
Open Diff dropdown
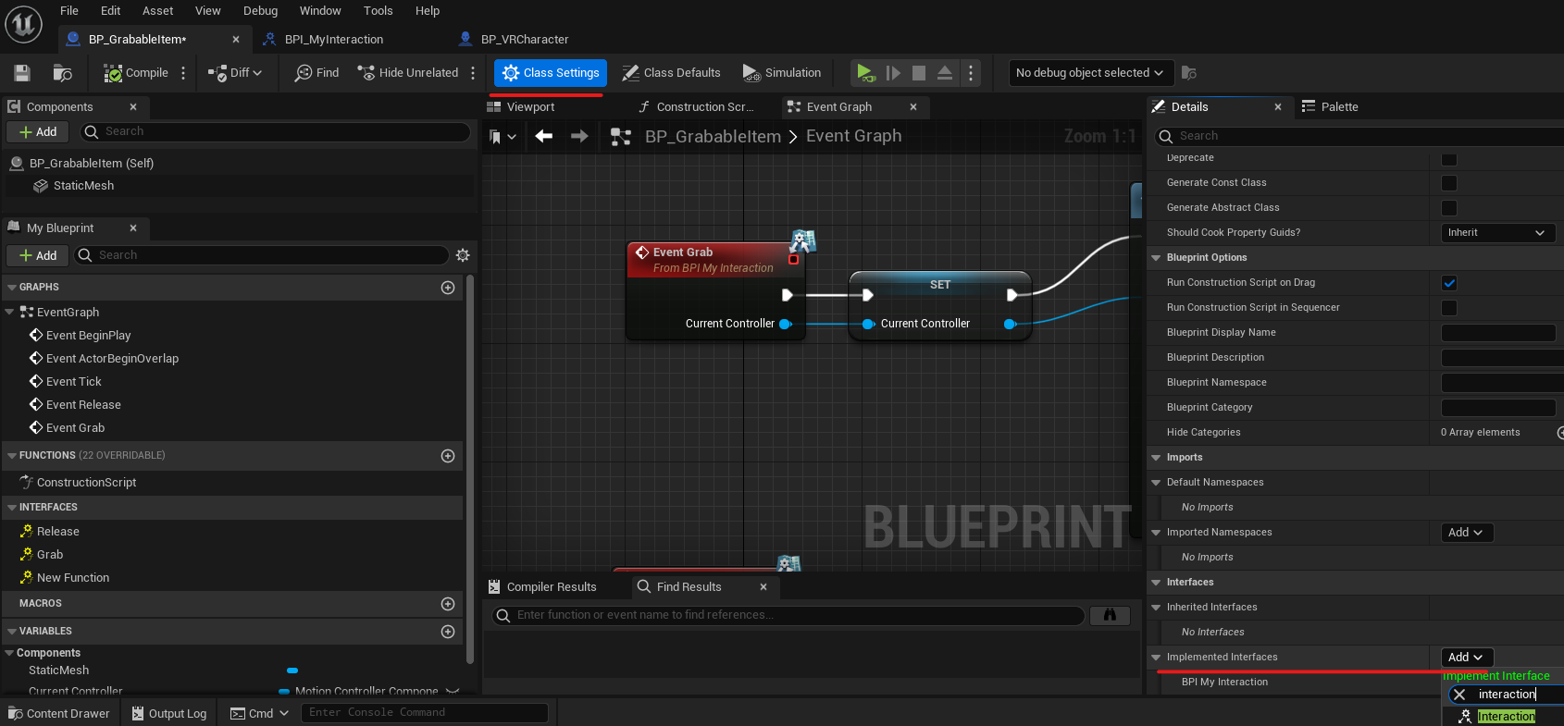[235, 73]
